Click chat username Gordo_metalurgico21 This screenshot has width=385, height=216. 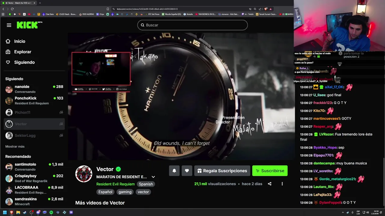coord(337,179)
